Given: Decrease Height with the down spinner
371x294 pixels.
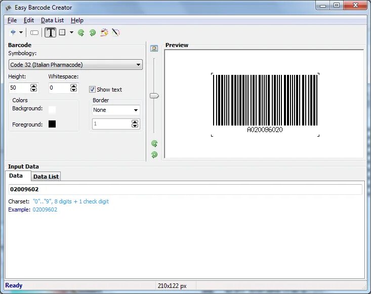Looking at the screenshot, I should coord(33,90).
